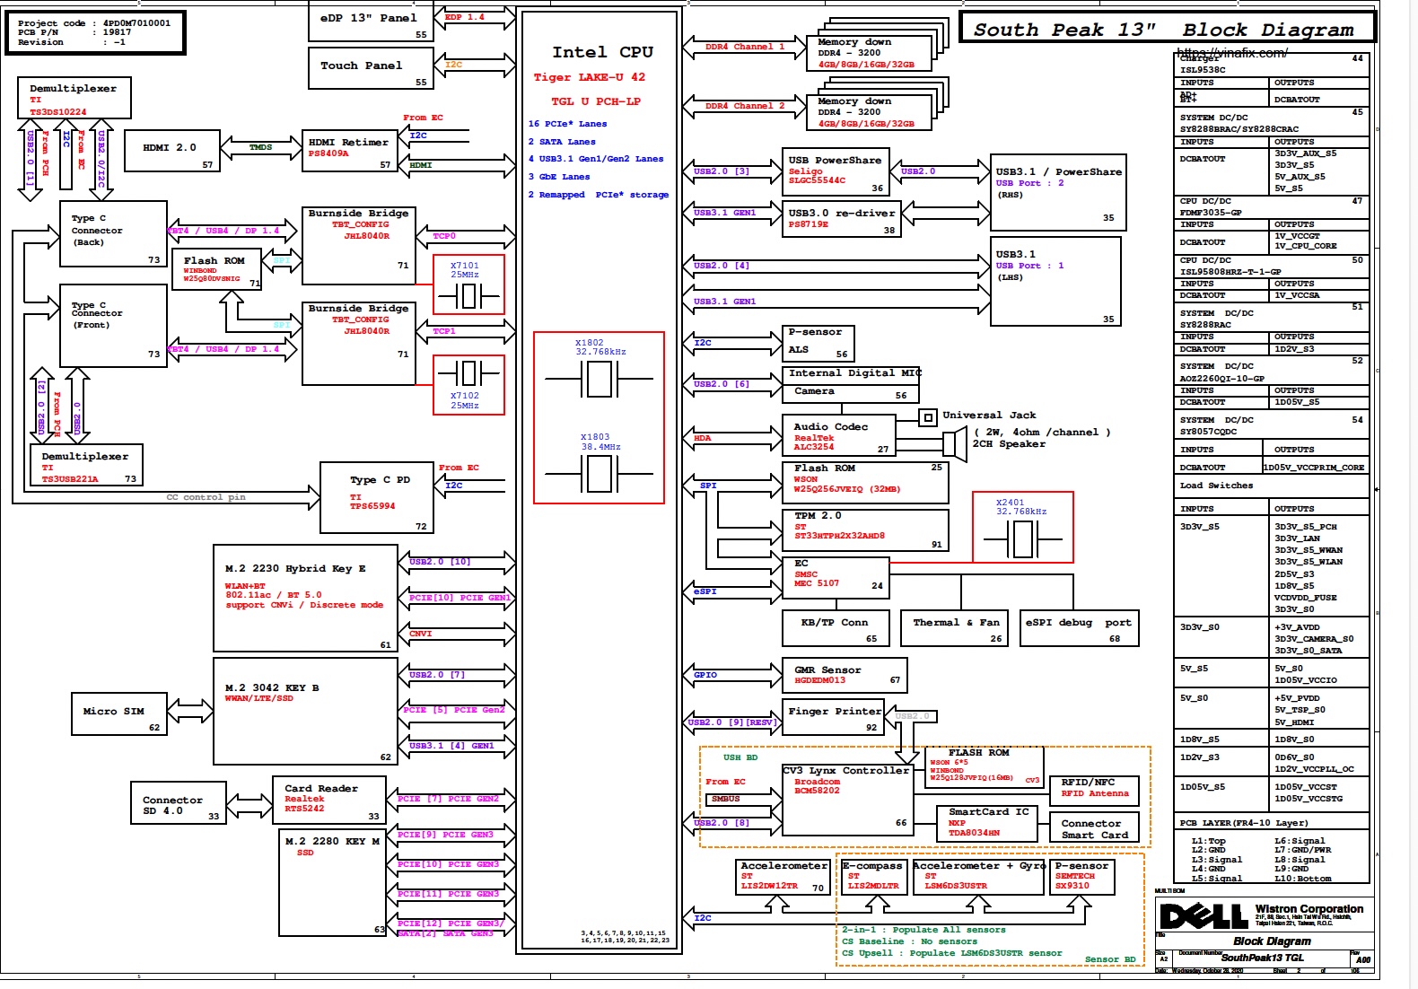Select the TPM 2.0 block
Screen dimensions: 1418x989
pos(865,530)
